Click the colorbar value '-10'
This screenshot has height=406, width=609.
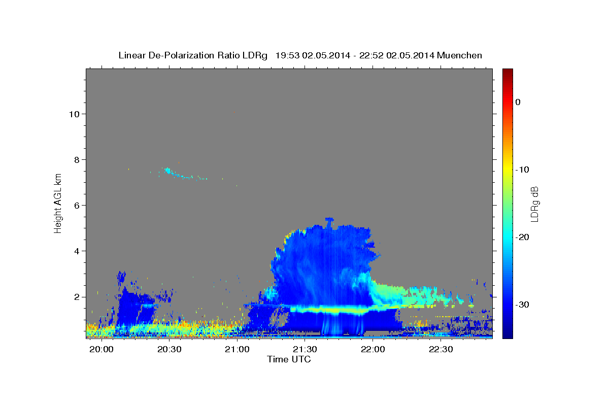point(523,170)
